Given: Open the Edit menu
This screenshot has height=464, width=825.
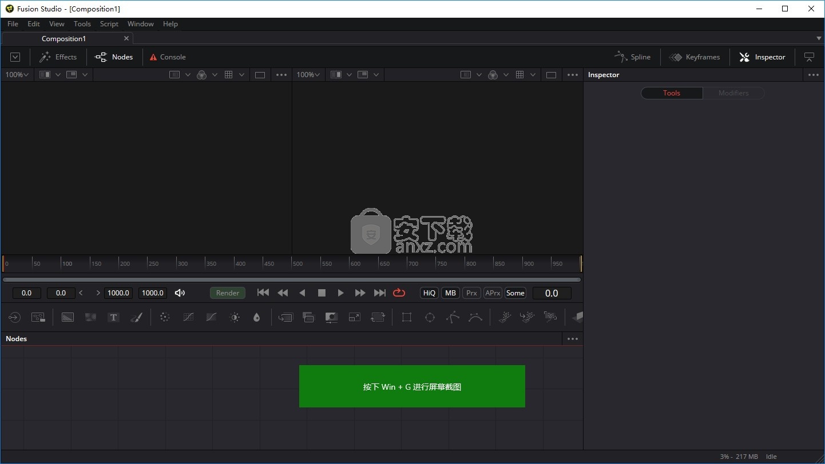Looking at the screenshot, I should pyautogui.click(x=34, y=24).
